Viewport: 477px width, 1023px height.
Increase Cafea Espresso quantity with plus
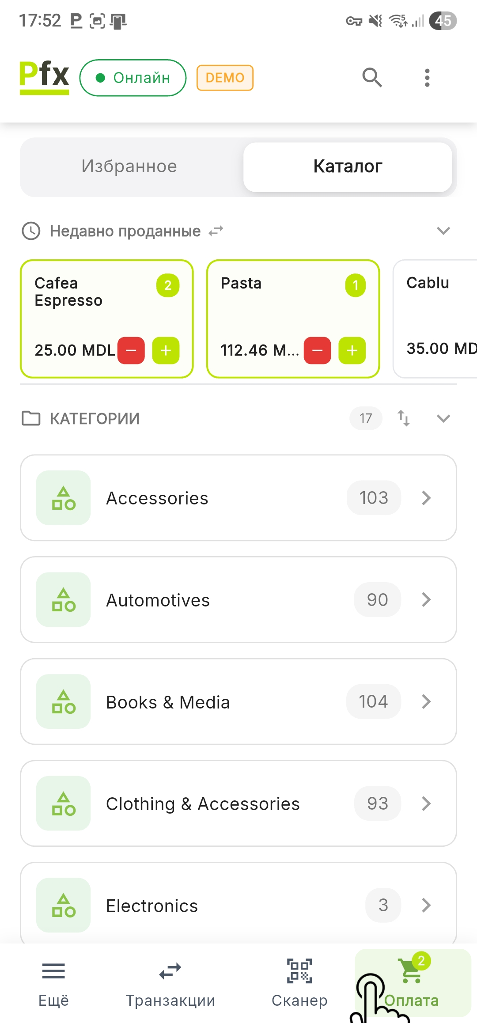[166, 351]
